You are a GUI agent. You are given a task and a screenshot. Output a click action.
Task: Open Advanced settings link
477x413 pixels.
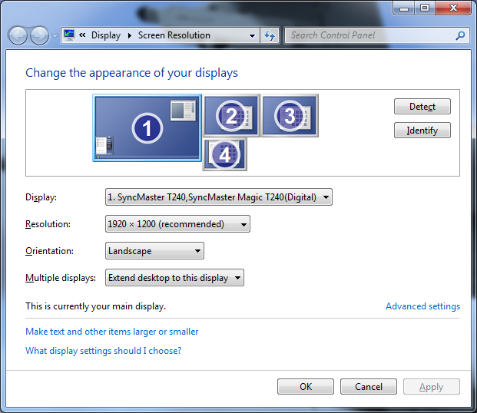coord(423,306)
